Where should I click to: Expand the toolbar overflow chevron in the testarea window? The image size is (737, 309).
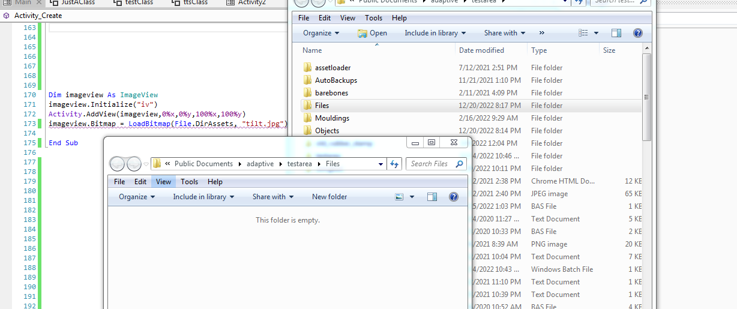pos(542,33)
